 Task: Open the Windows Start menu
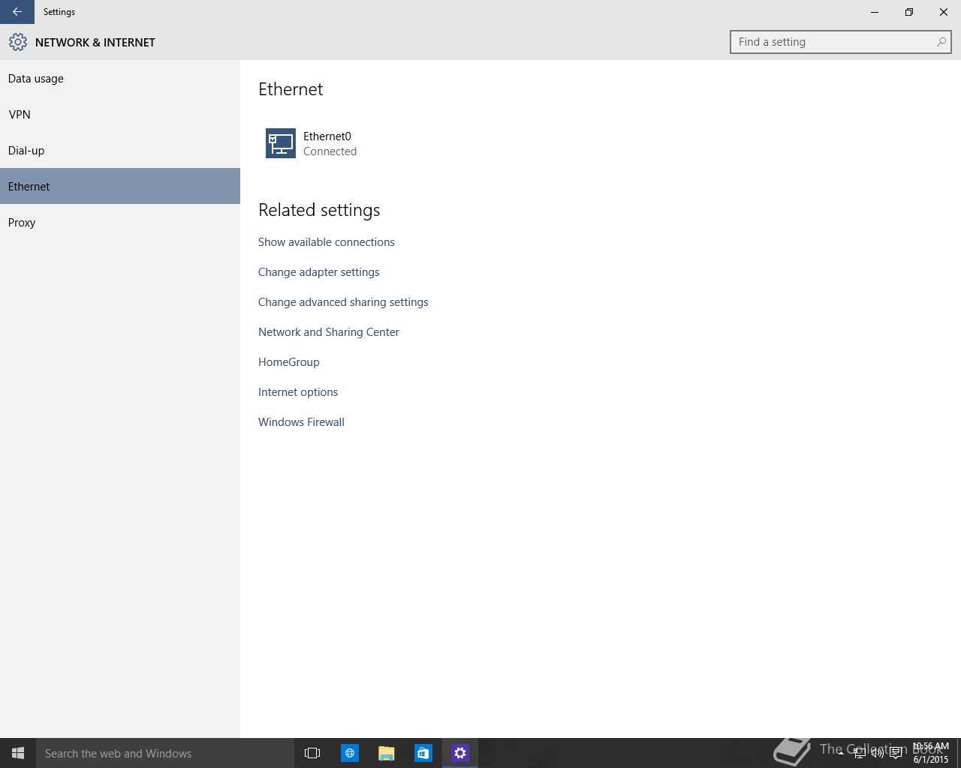pos(18,753)
